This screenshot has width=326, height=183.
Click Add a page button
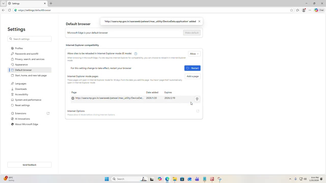[193, 76]
